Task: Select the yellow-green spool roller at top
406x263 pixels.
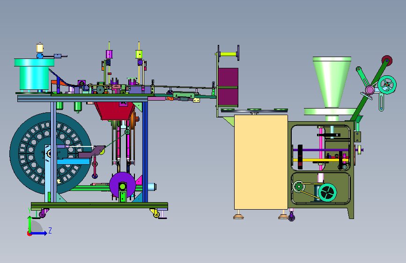Action: 229,54
